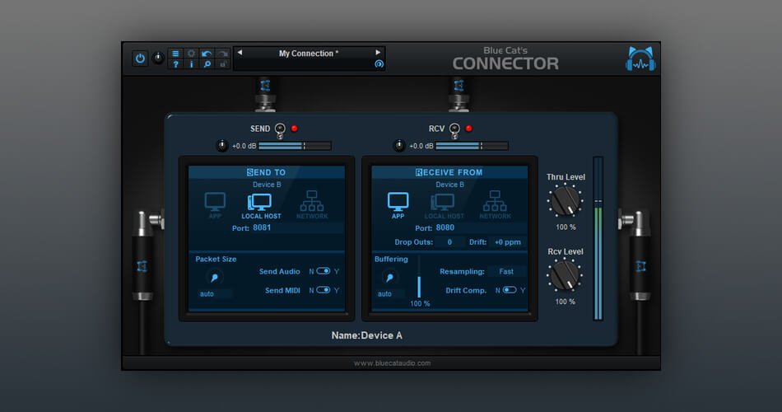This screenshot has width=782, height=412.
Task: Click the RECEIVE FROM panel header
Action: tap(449, 172)
